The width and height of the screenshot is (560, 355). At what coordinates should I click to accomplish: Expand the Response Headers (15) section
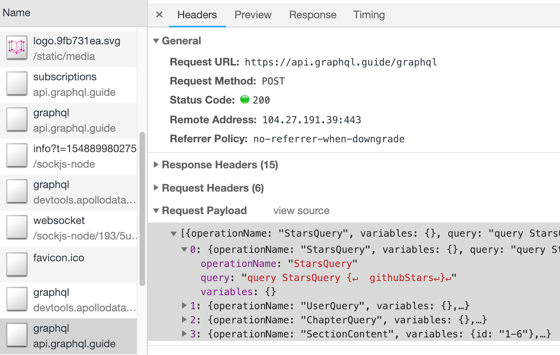[x=156, y=165]
